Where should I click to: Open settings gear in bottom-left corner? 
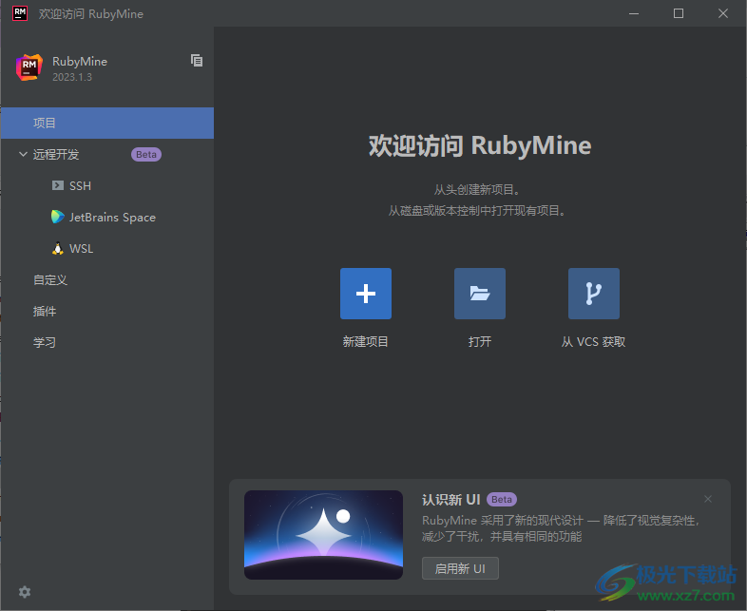click(x=25, y=592)
